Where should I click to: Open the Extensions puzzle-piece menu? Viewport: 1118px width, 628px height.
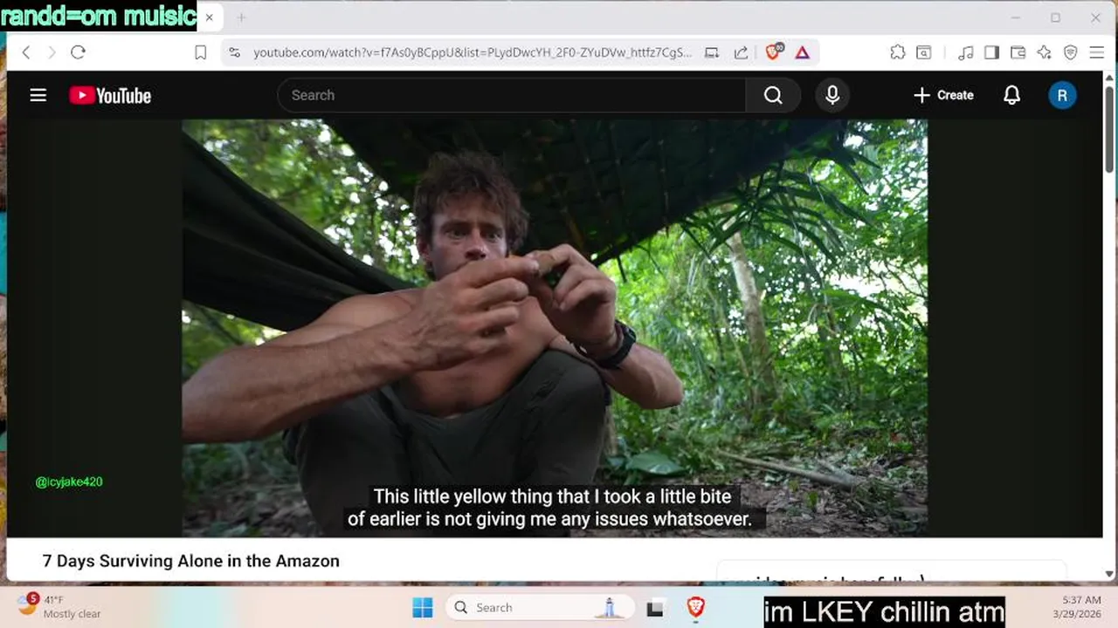[898, 52]
